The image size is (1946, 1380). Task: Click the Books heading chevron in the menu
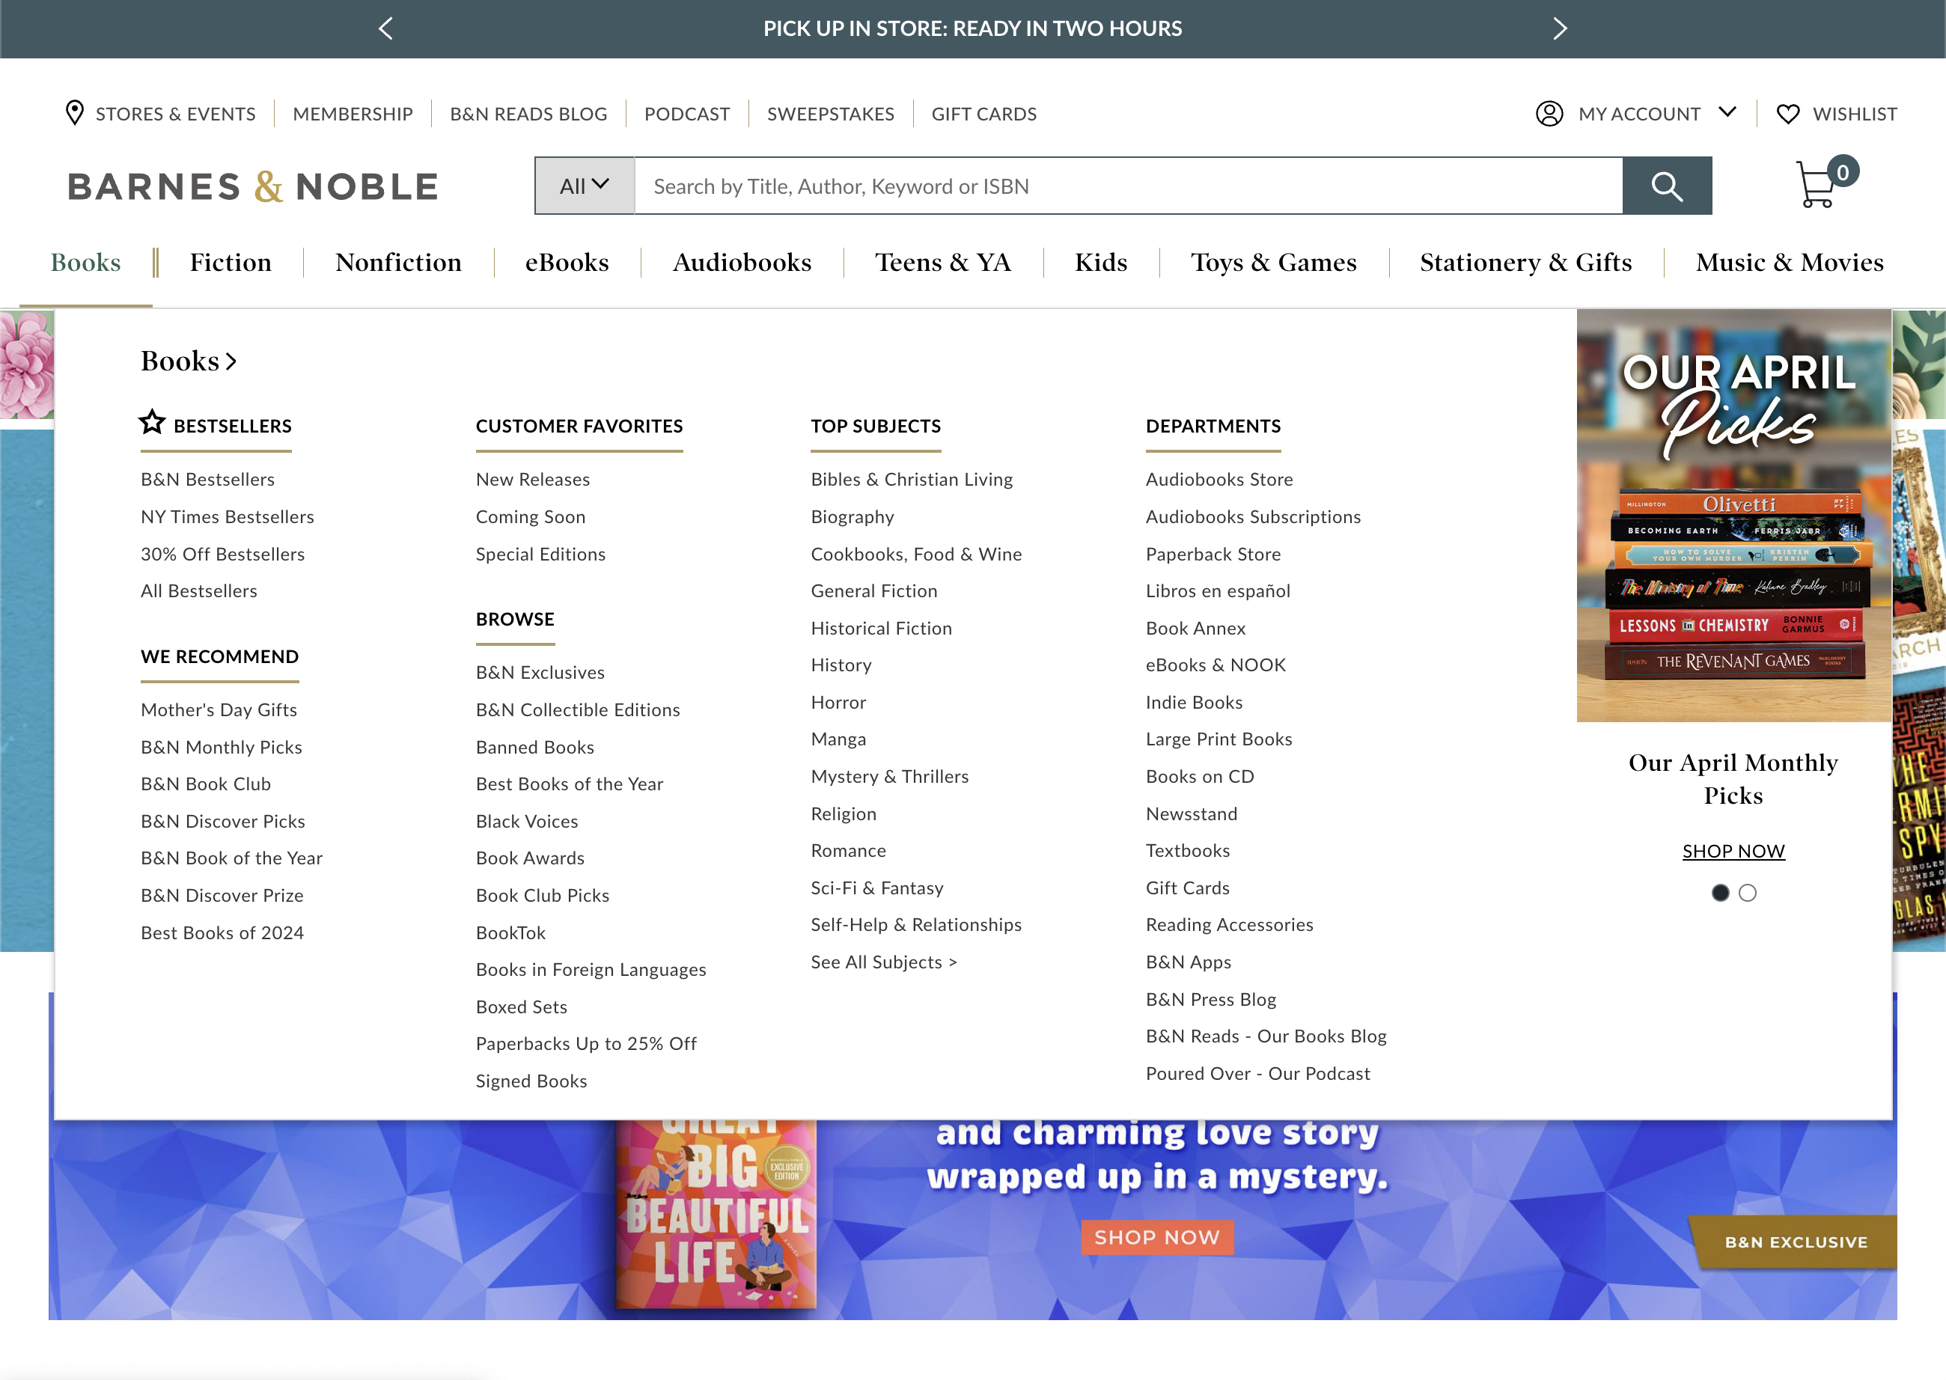coord(231,360)
